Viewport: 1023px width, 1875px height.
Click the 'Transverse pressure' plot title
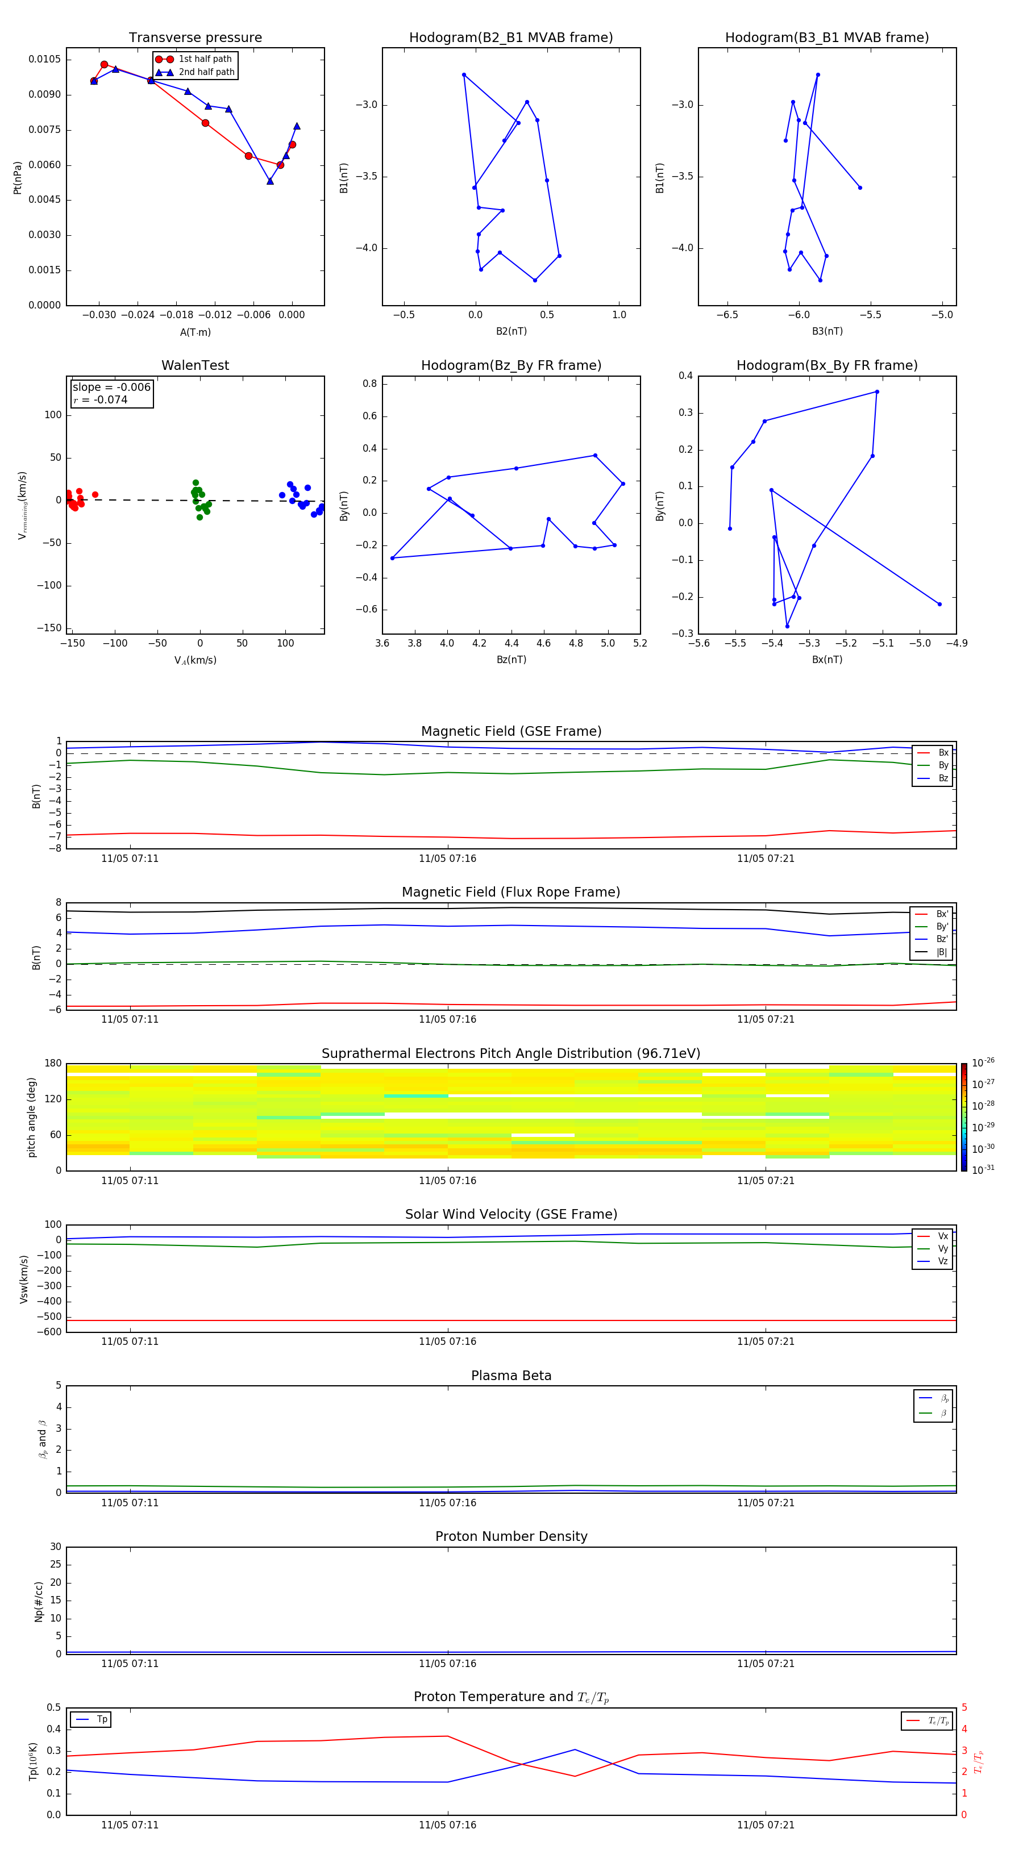click(195, 38)
